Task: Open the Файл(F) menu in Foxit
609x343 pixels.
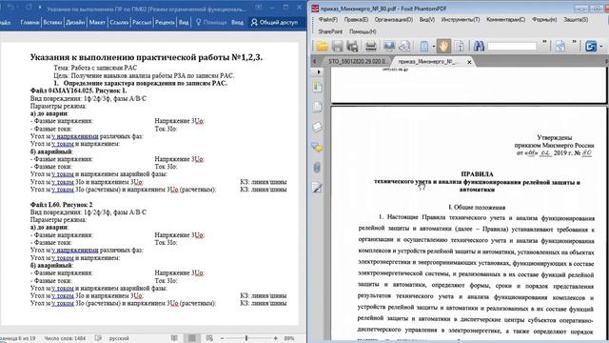Action: pos(327,19)
